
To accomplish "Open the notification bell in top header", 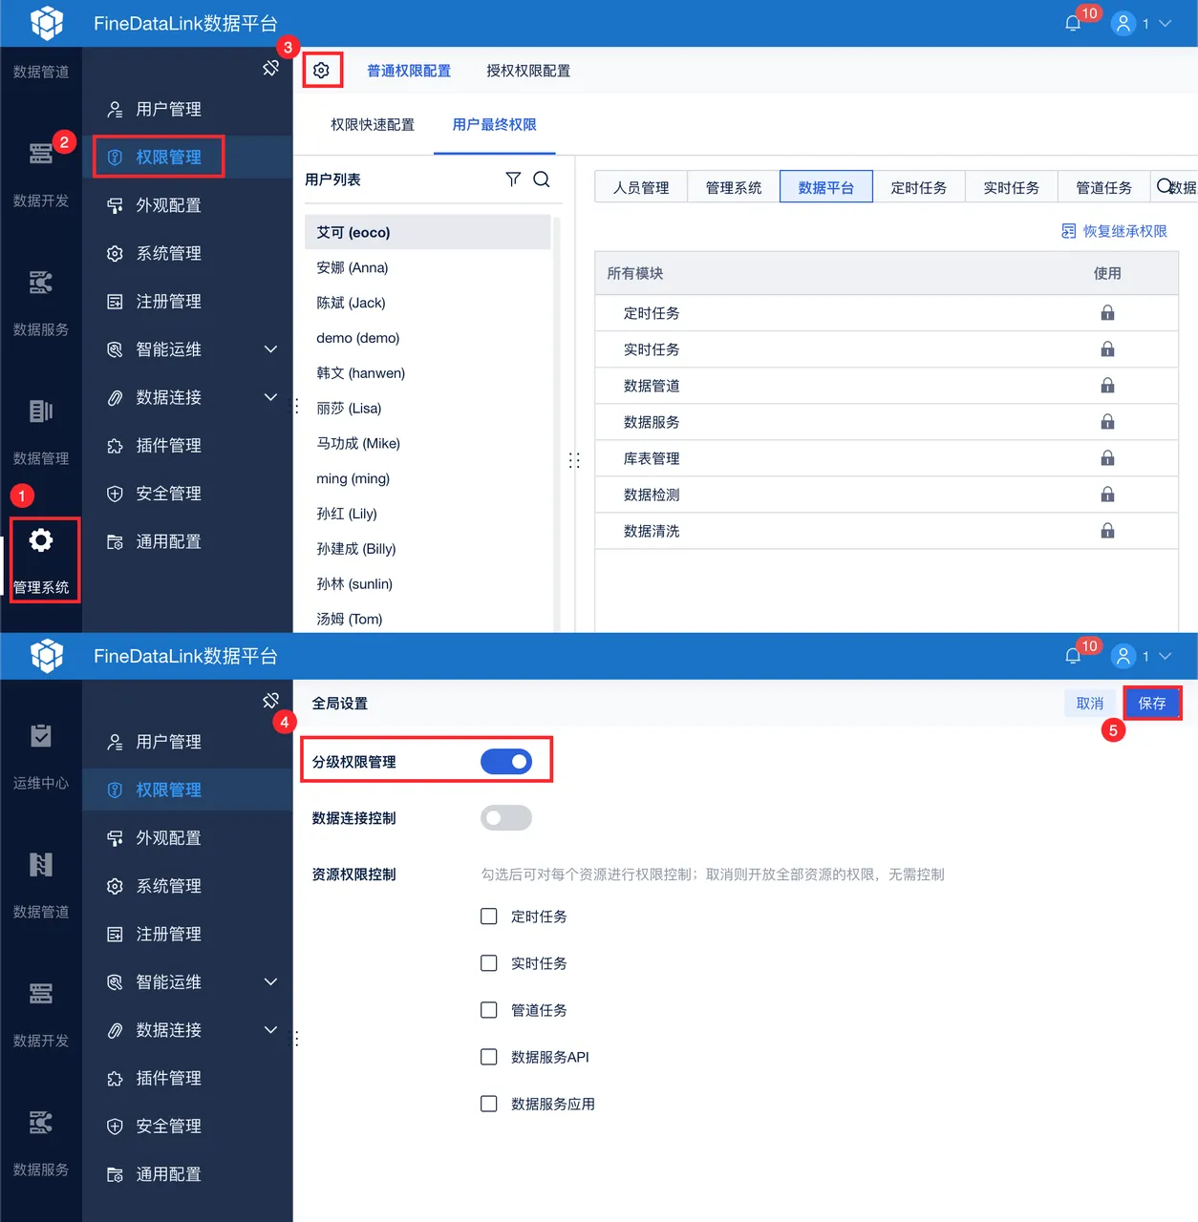I will (1073, 23).
